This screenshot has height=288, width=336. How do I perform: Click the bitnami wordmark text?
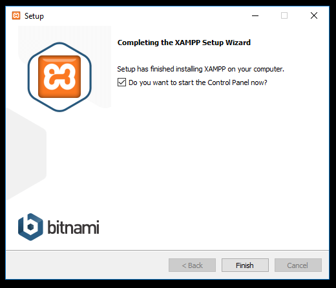(73, 227)
